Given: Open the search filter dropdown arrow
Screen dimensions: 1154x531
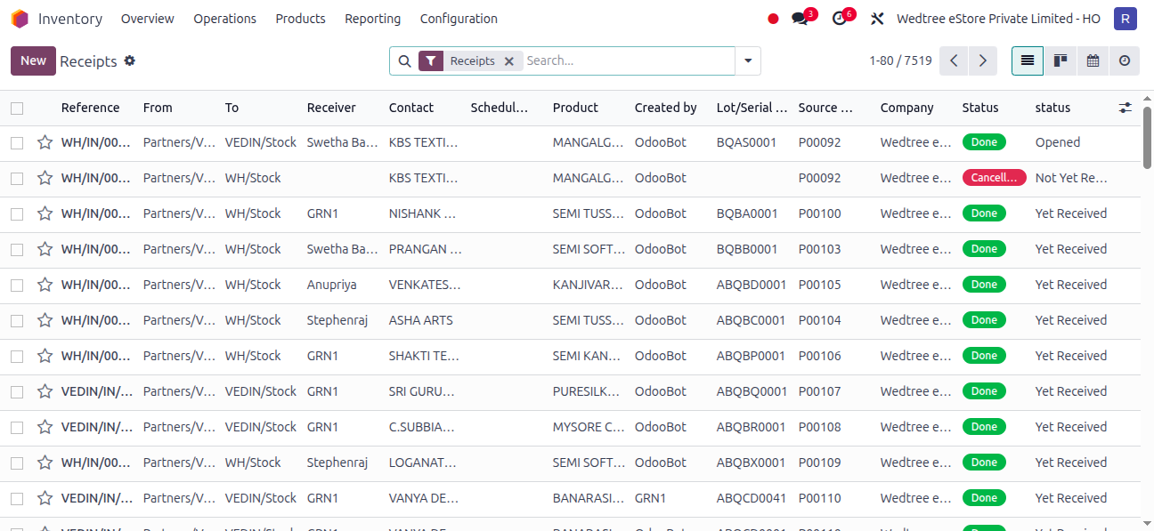Looking at the screenshot, I should click(x=747, y=60).
